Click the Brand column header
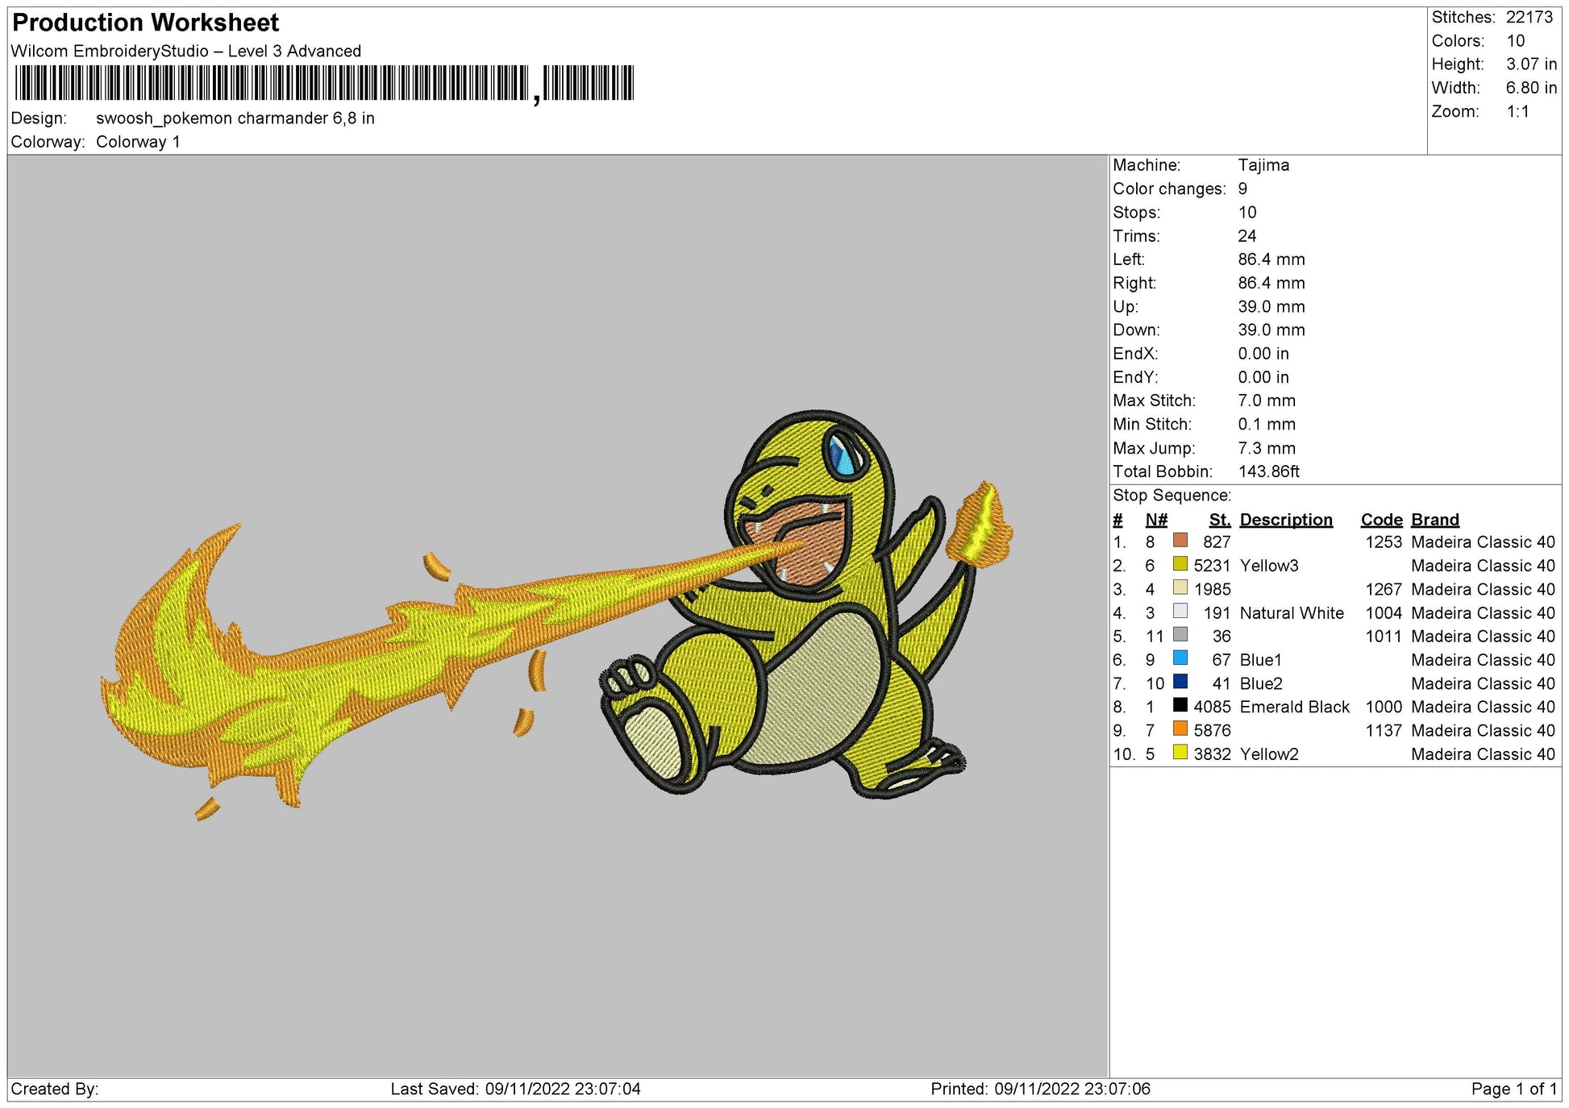Screen dimensions: 1569x1108 tap(1435, 520)
